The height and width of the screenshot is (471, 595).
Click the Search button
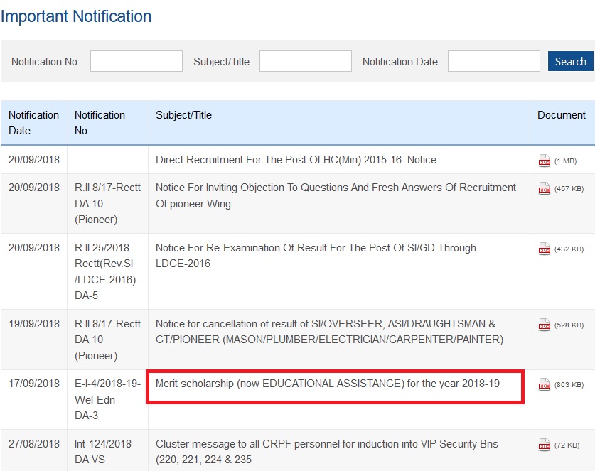coord(570,61)
